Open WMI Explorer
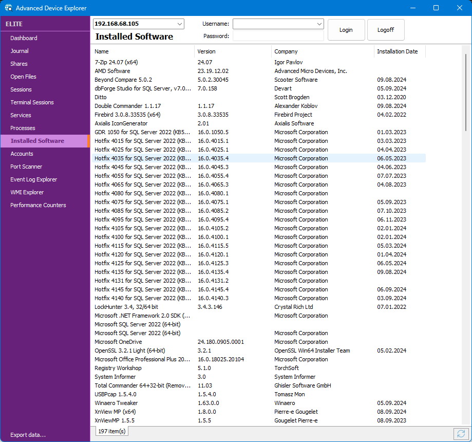The height and width of the screenshot is (442, 472). coord(45,192)
